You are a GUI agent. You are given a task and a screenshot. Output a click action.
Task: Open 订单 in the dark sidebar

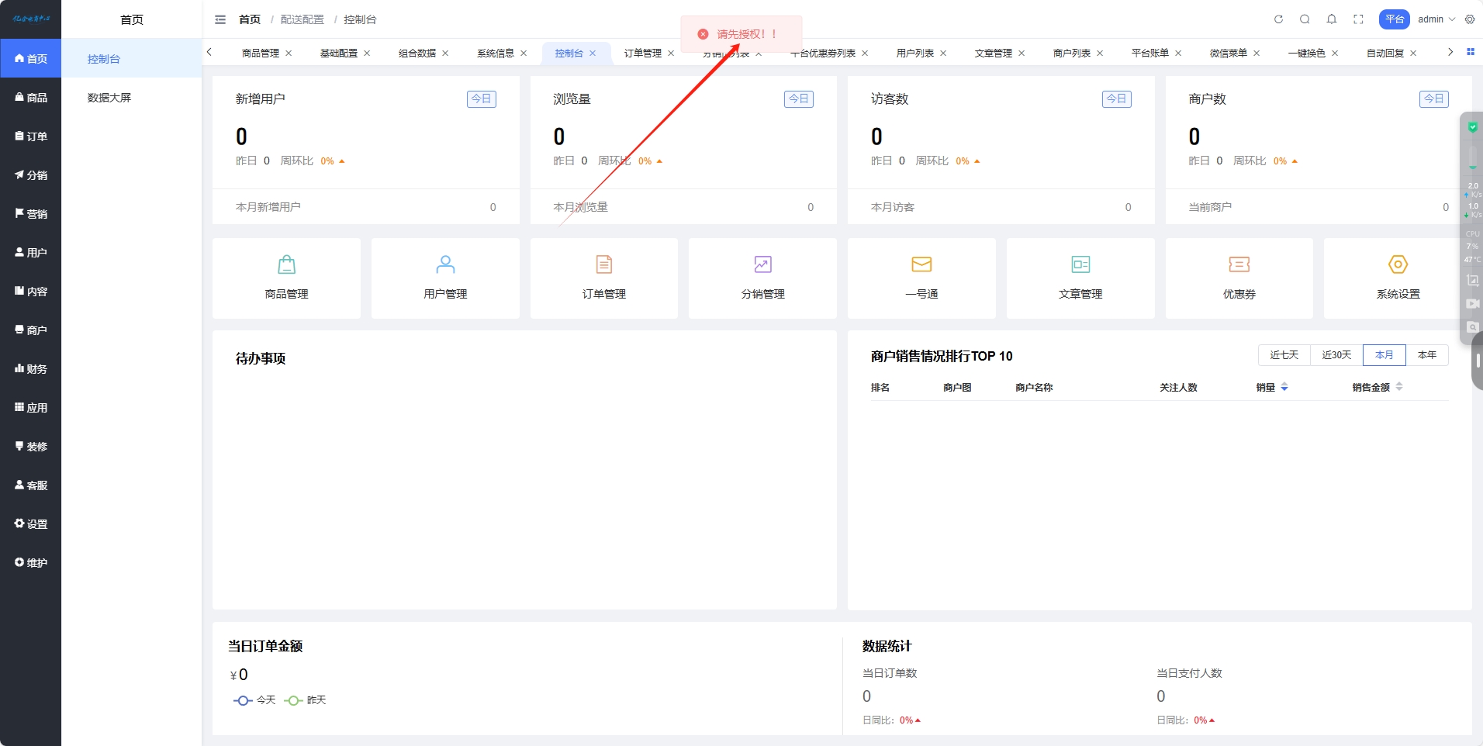click(31, 136)
